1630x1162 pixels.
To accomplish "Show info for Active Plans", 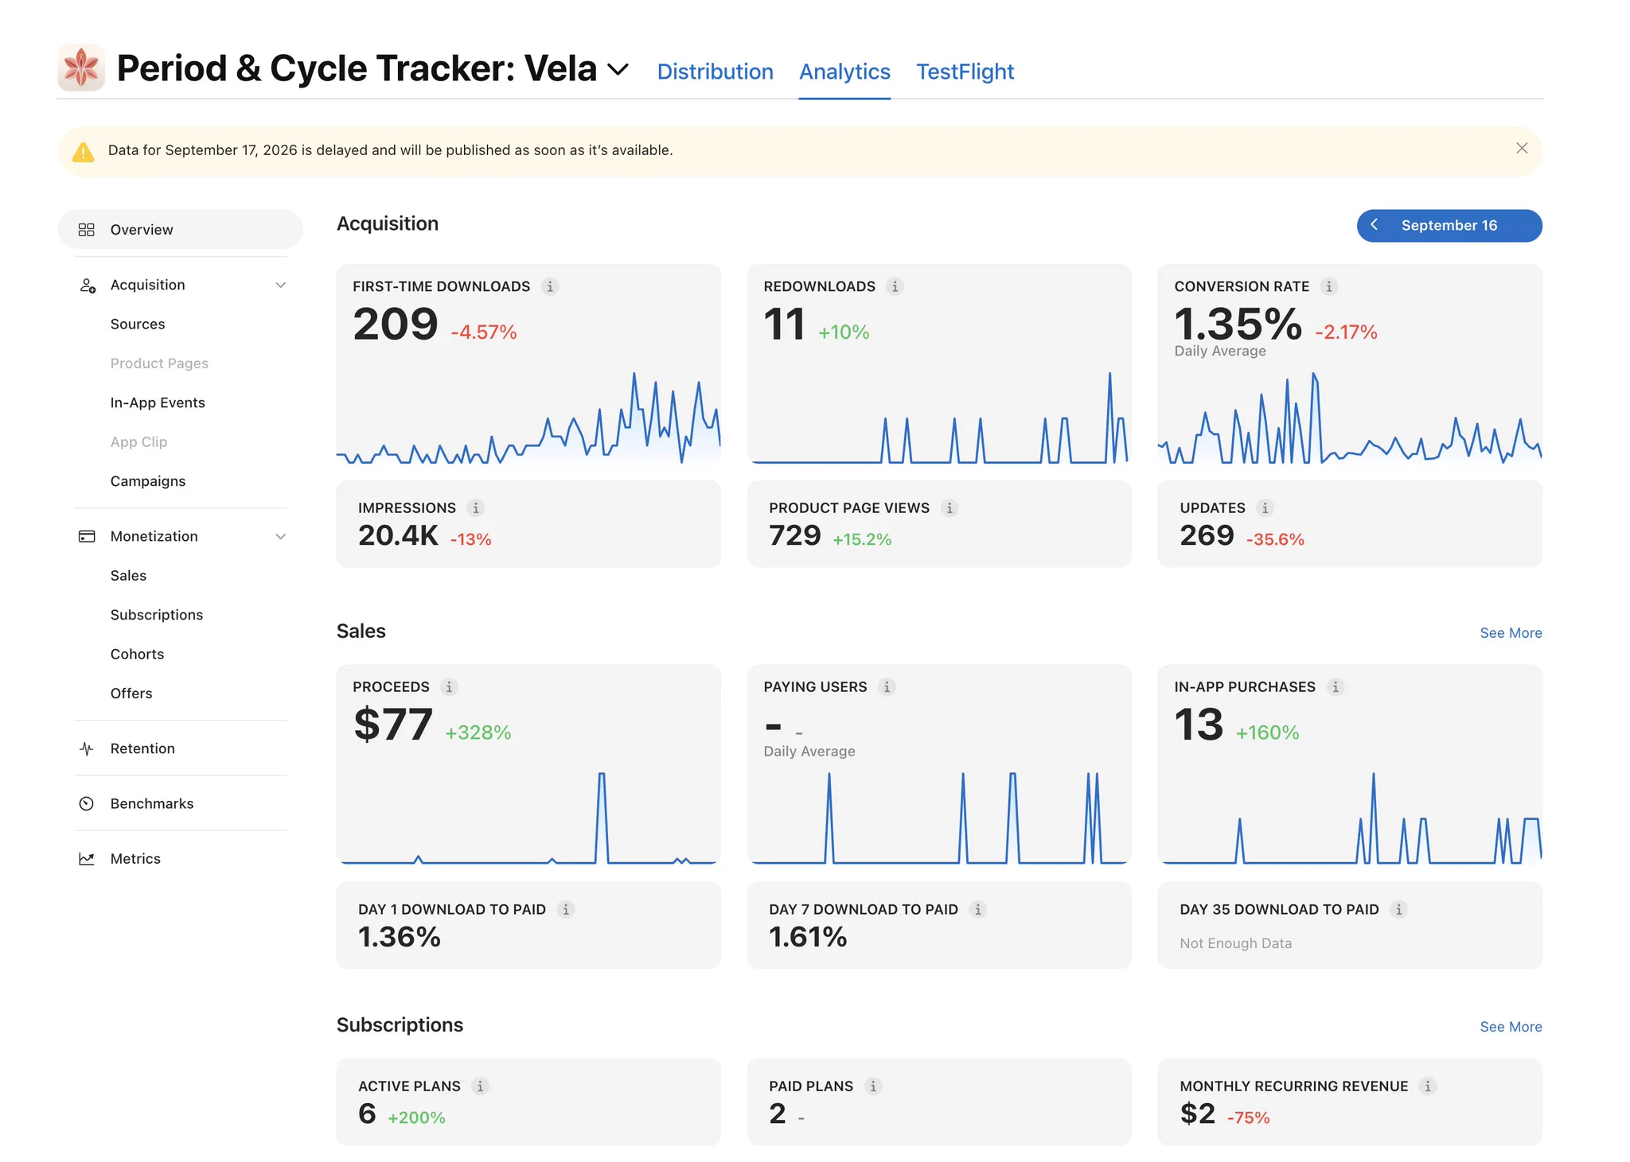I will point(480,1086).
